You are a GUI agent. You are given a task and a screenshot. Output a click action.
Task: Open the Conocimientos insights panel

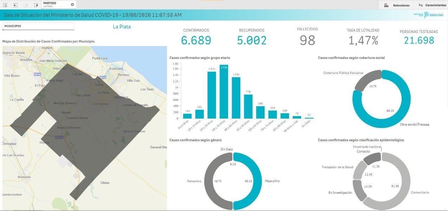click(432, 5)
